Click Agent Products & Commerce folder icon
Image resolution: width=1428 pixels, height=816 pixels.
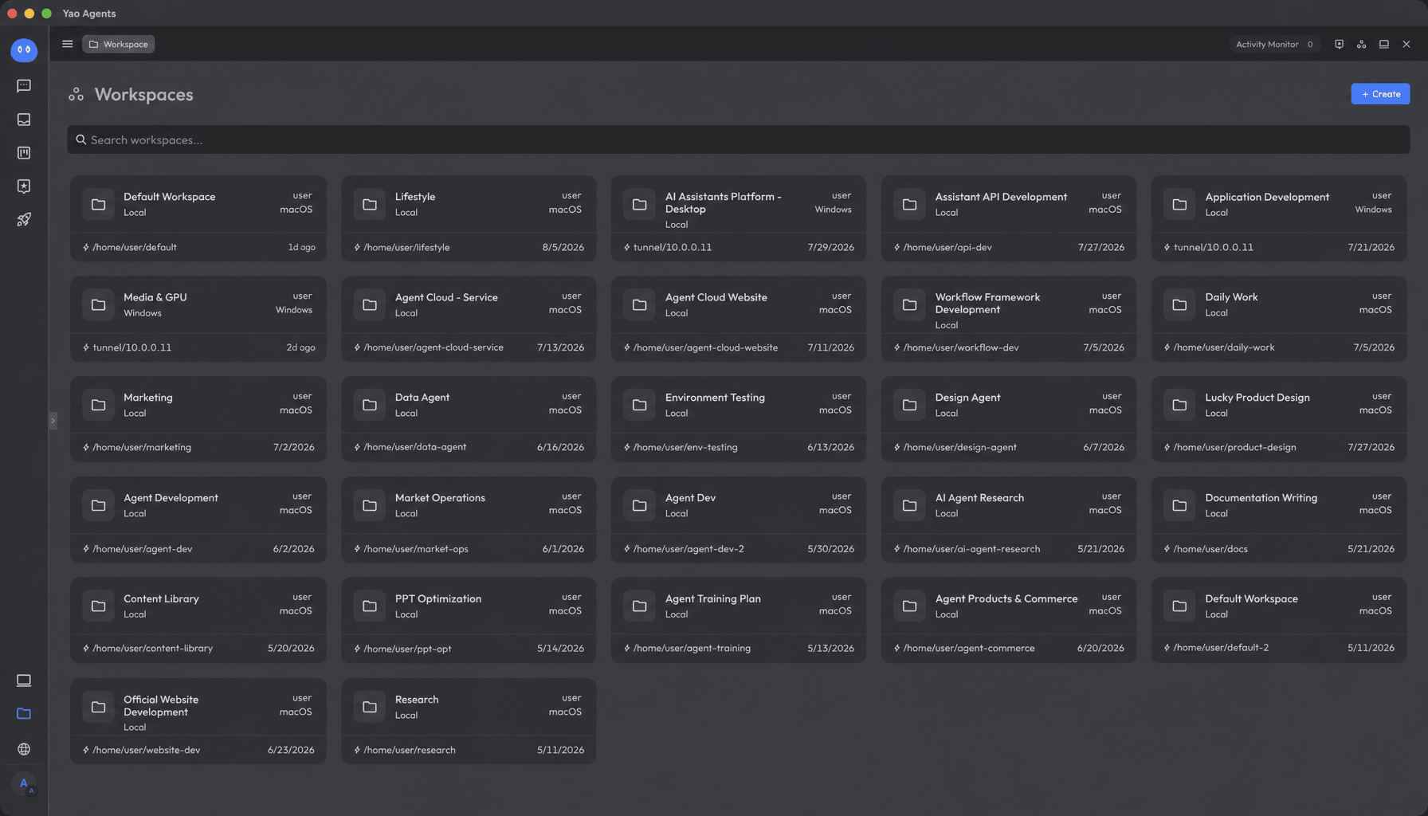pos(909,606)
